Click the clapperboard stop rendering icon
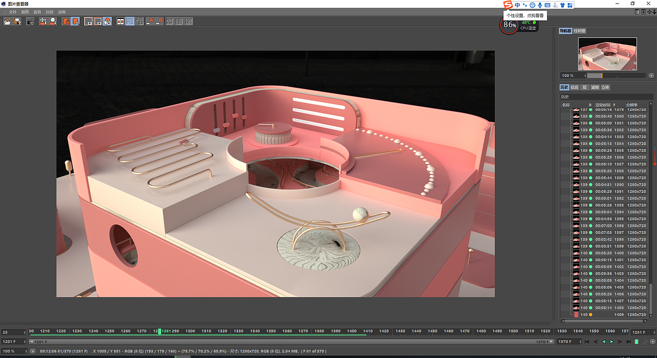The width and height of the screenshot is (657, 358). tap(30, 22)
